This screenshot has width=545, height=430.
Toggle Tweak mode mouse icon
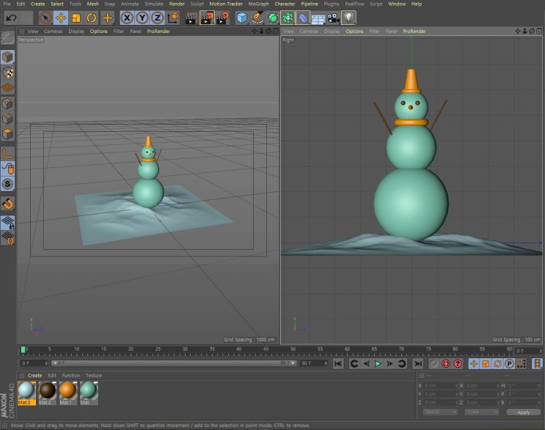[x=7, y=168]
